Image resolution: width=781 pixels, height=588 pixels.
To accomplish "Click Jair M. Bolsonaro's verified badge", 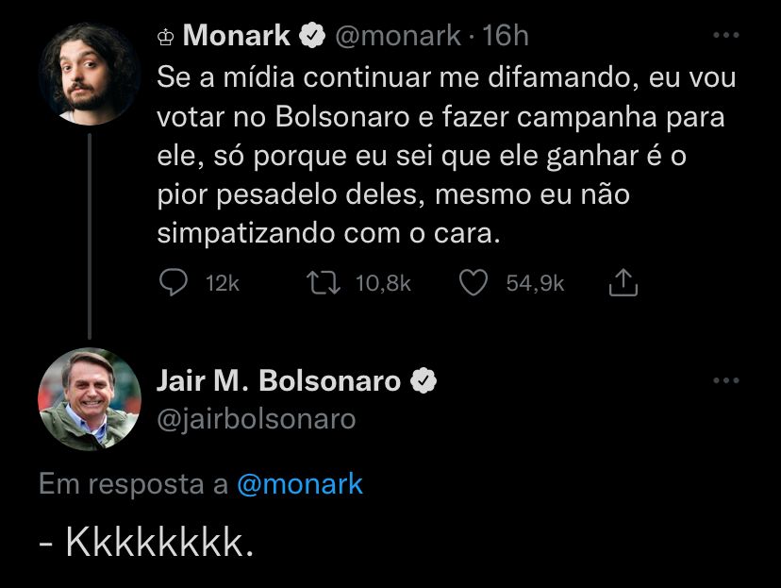I will pyautogui.click(x=424, y=381).
